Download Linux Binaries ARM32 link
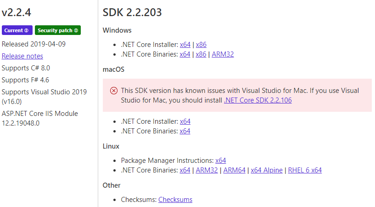 pyautogui.click(x=207, y=170)
